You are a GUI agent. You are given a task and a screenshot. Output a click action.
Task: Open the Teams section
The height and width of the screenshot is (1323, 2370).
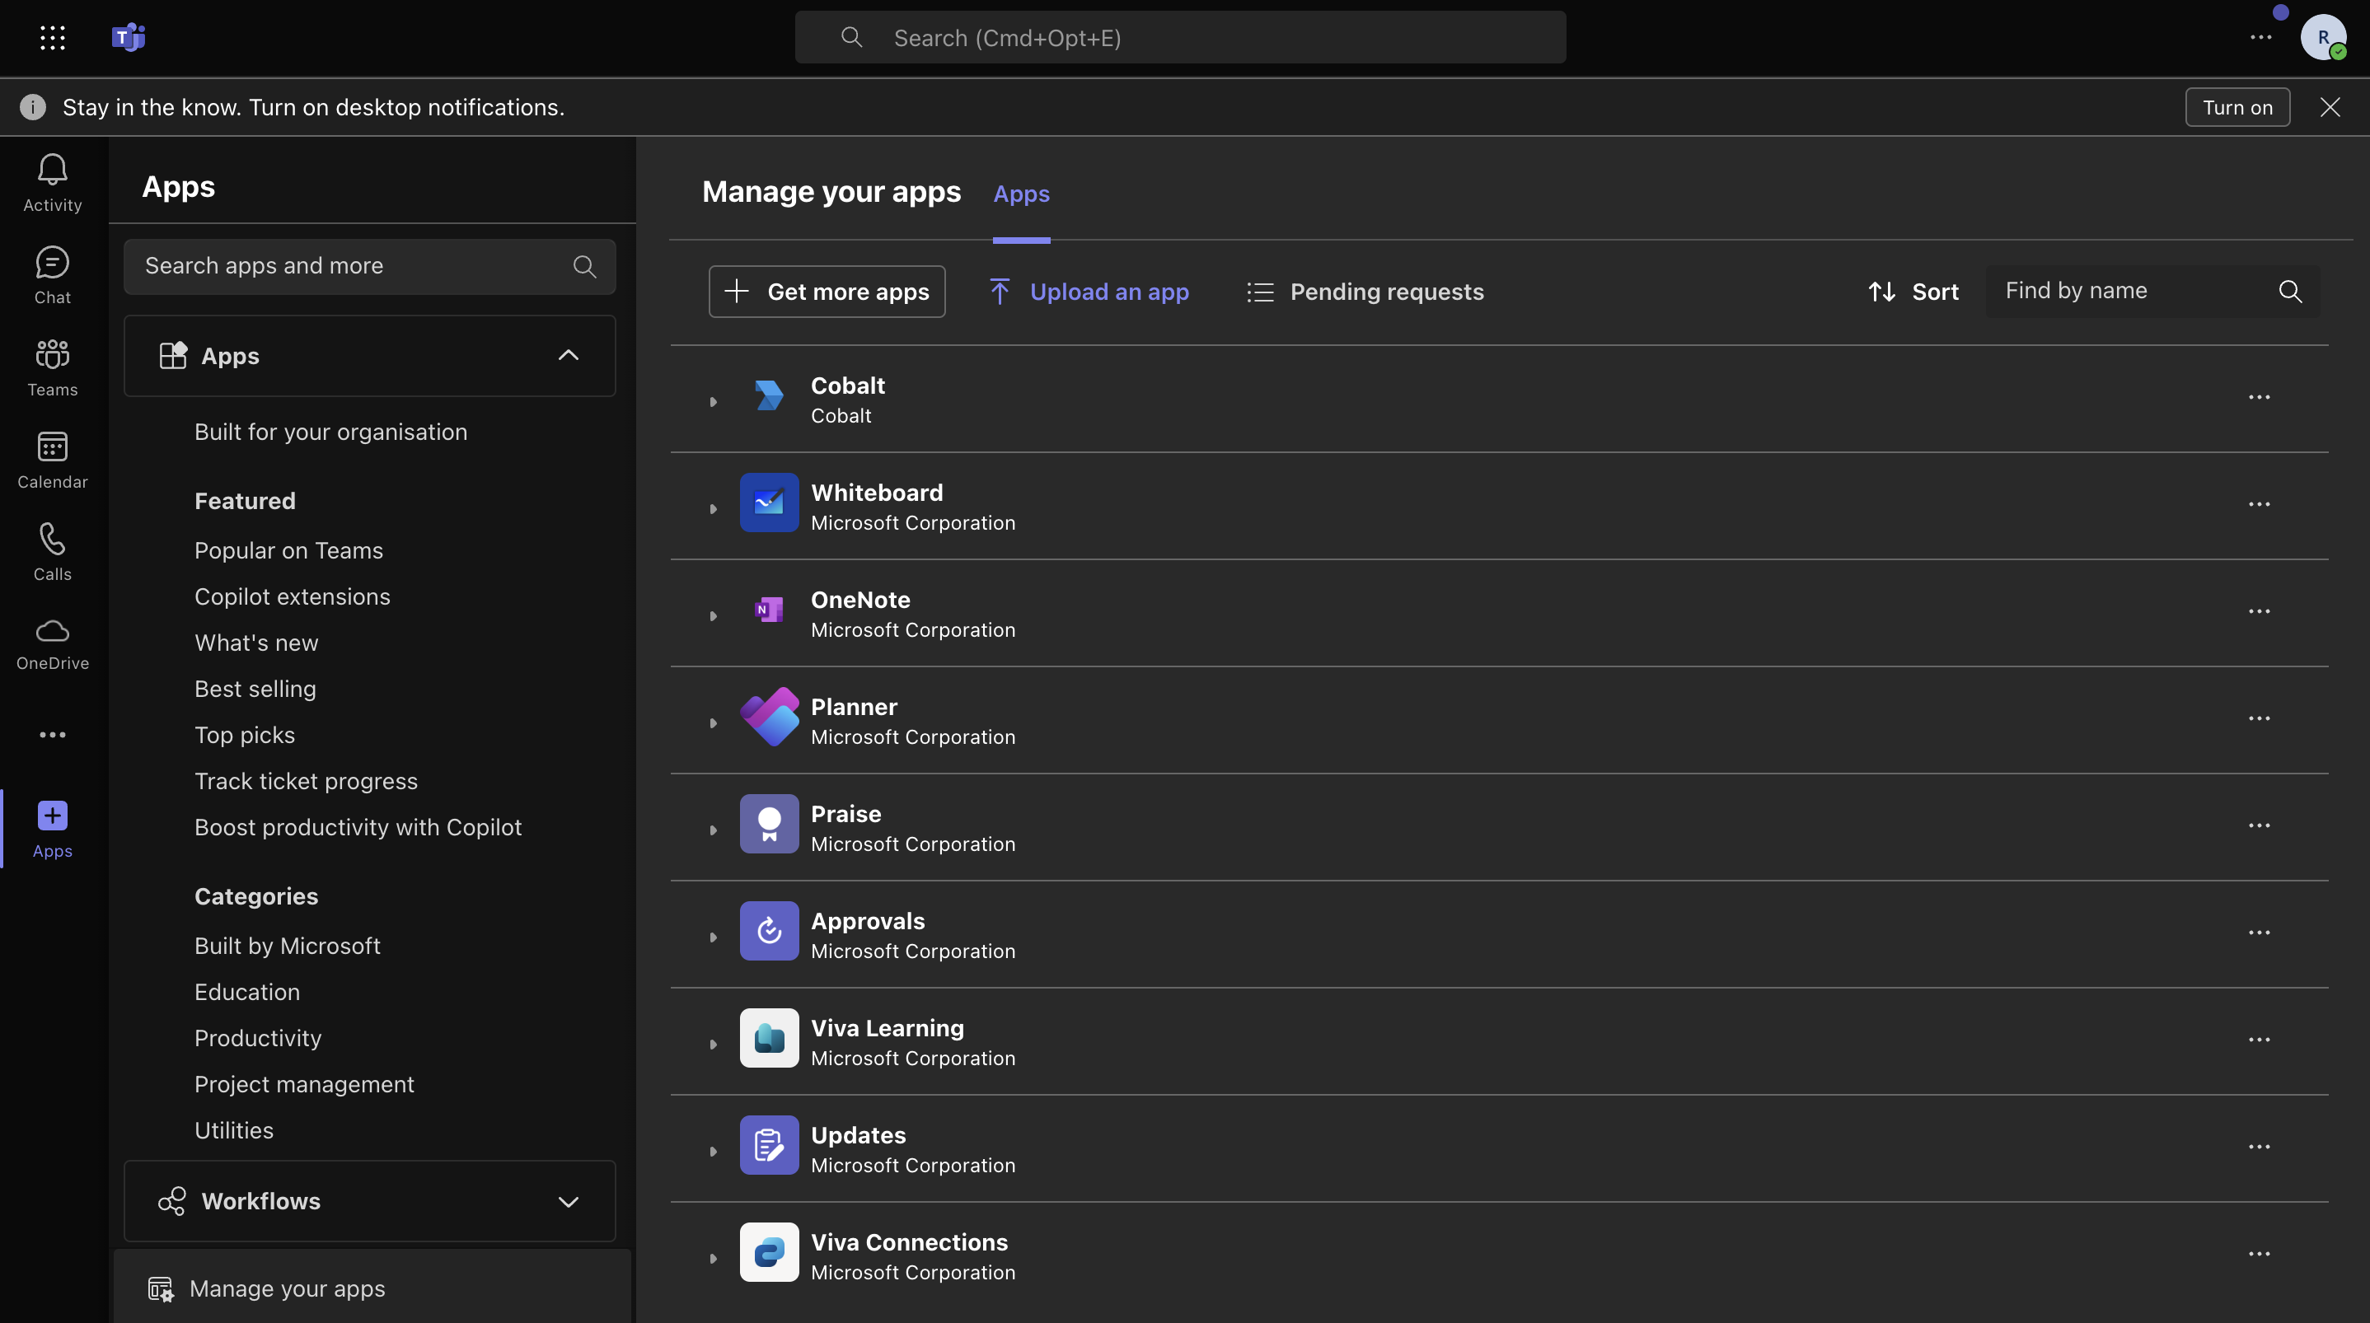click(x=52, y=365)
